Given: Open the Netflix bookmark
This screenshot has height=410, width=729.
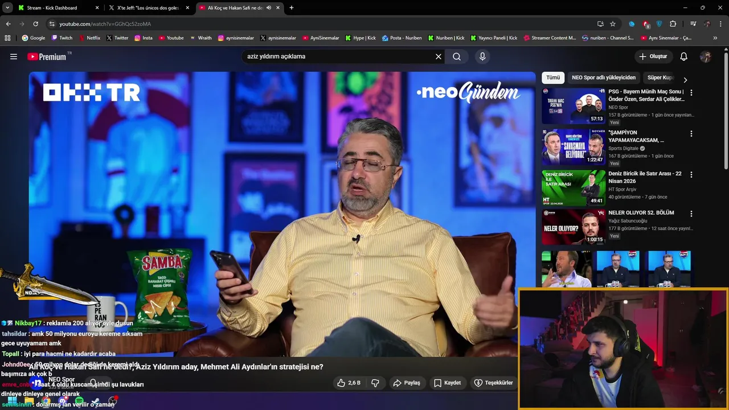Looking at the screenshot, I should click(x=89, y=38).
